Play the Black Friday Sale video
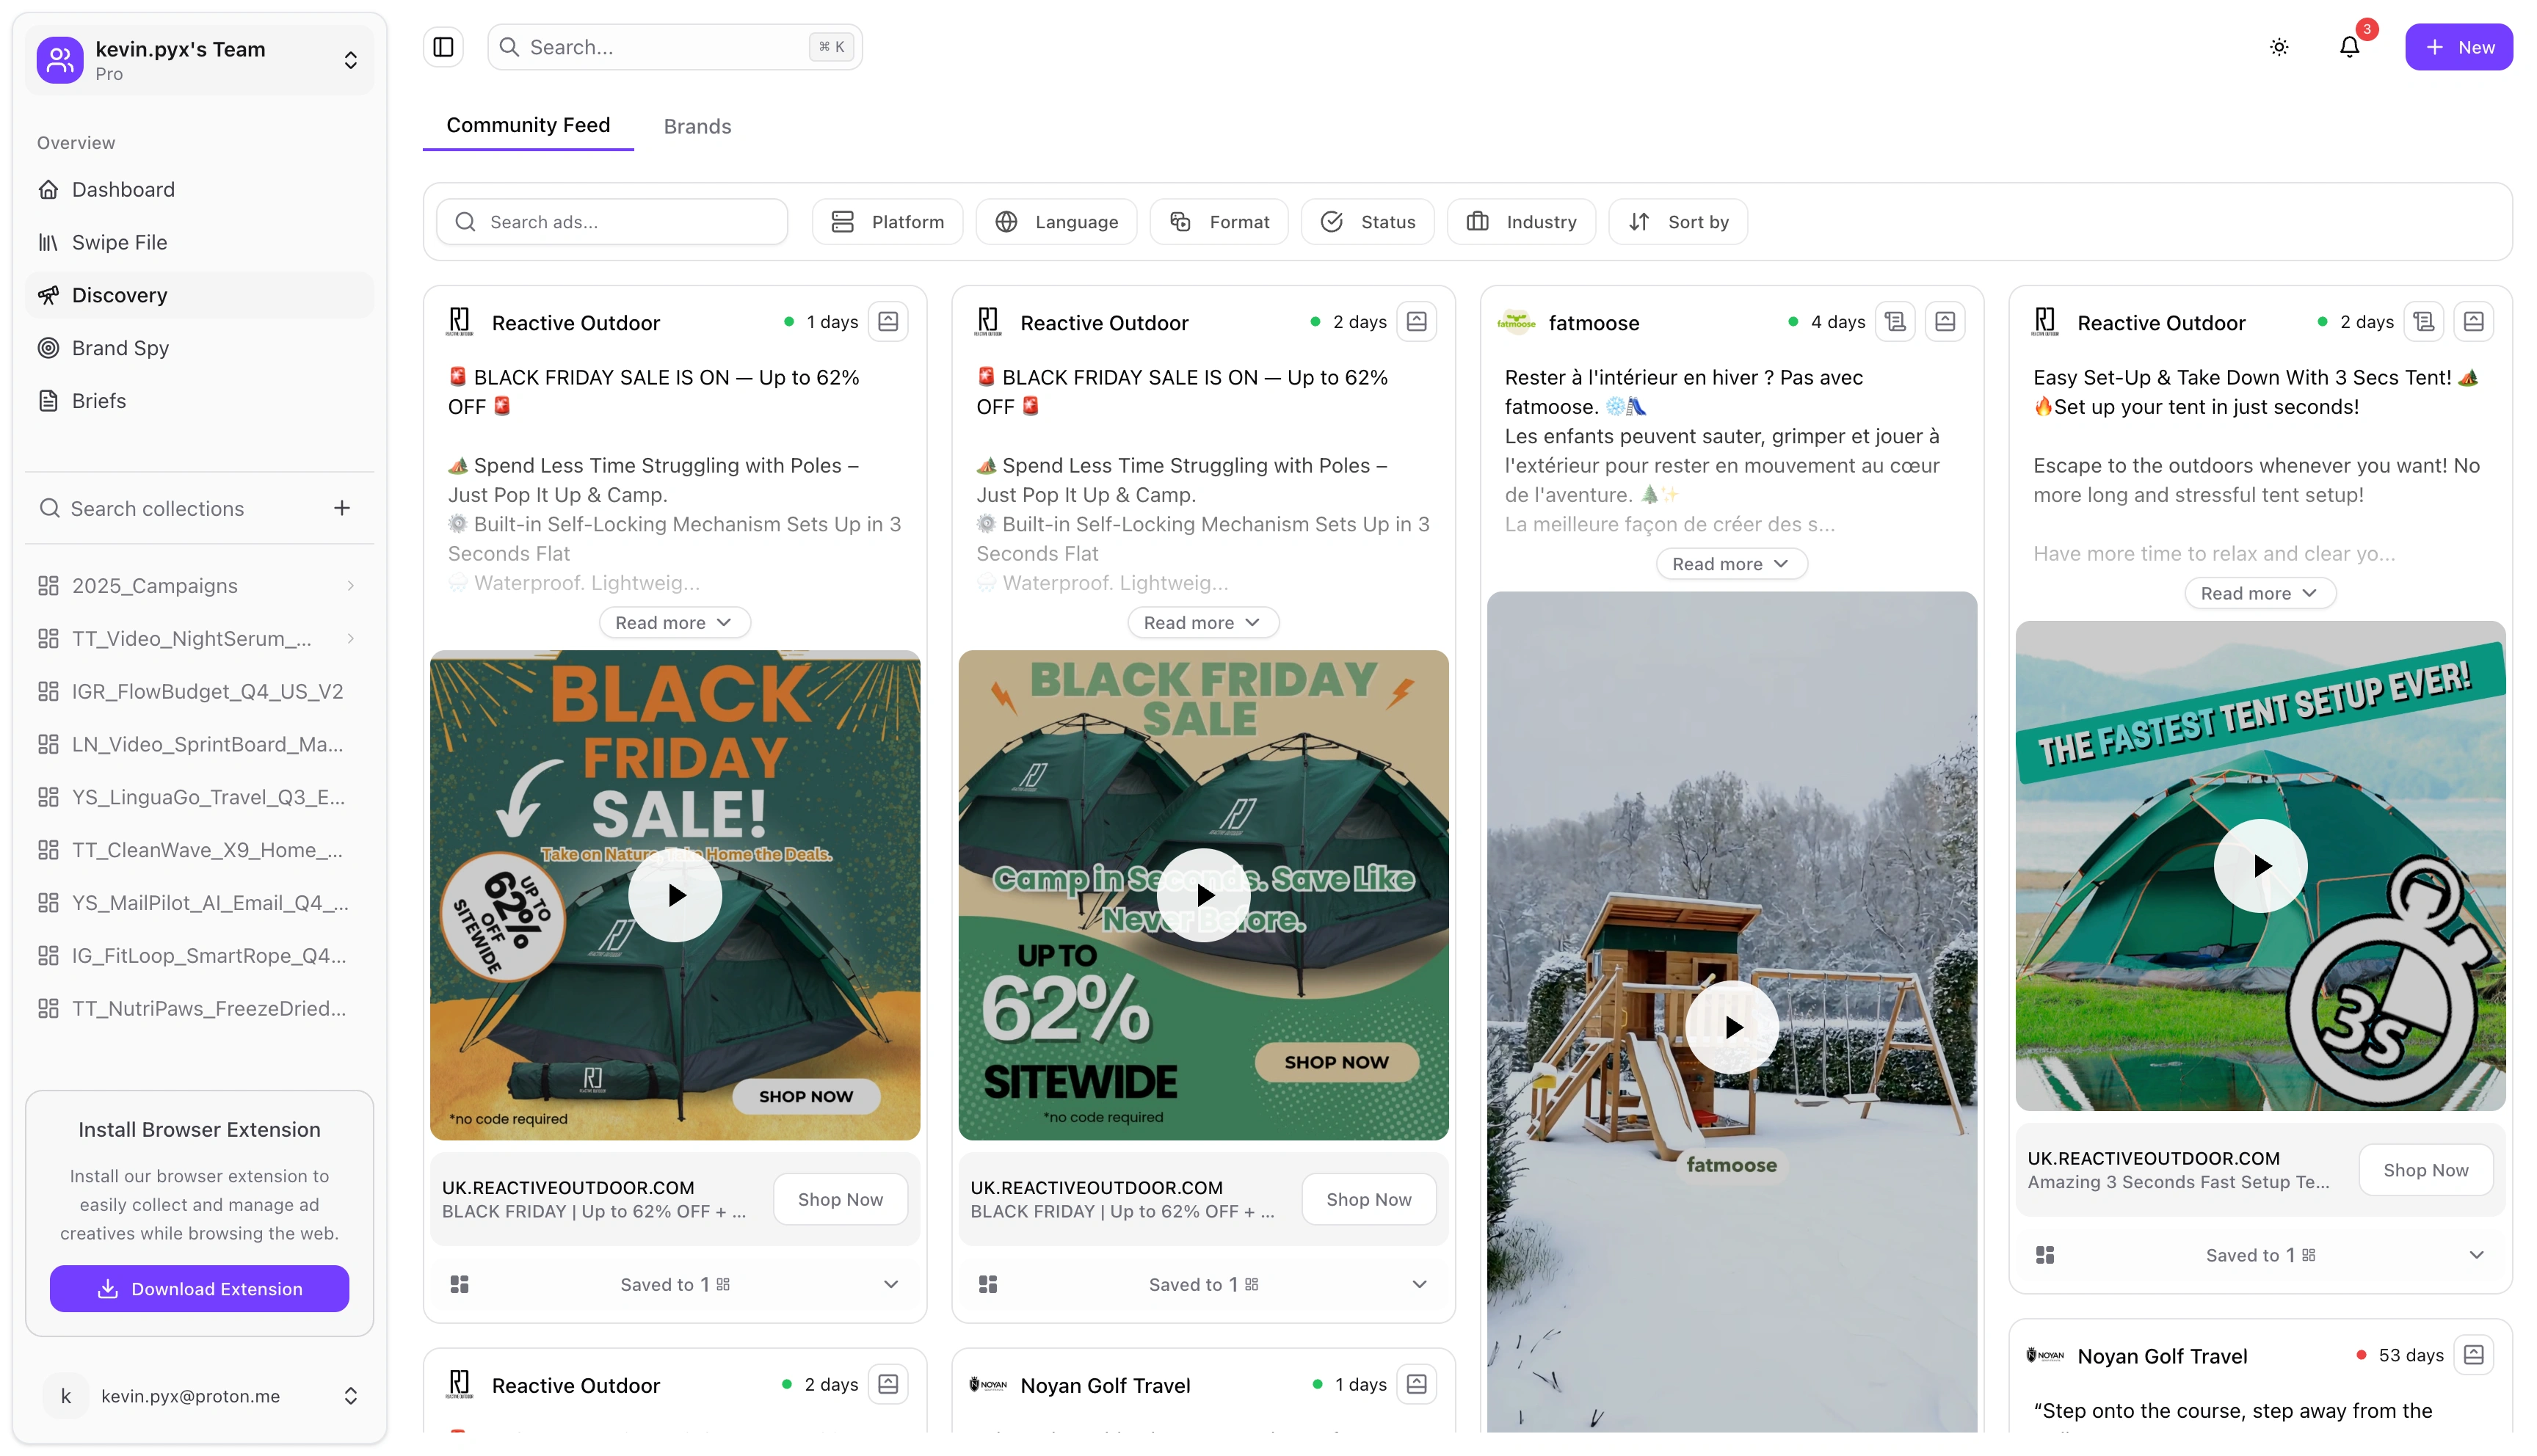Screen dimensions: 2537x1456 click(675, 895)
